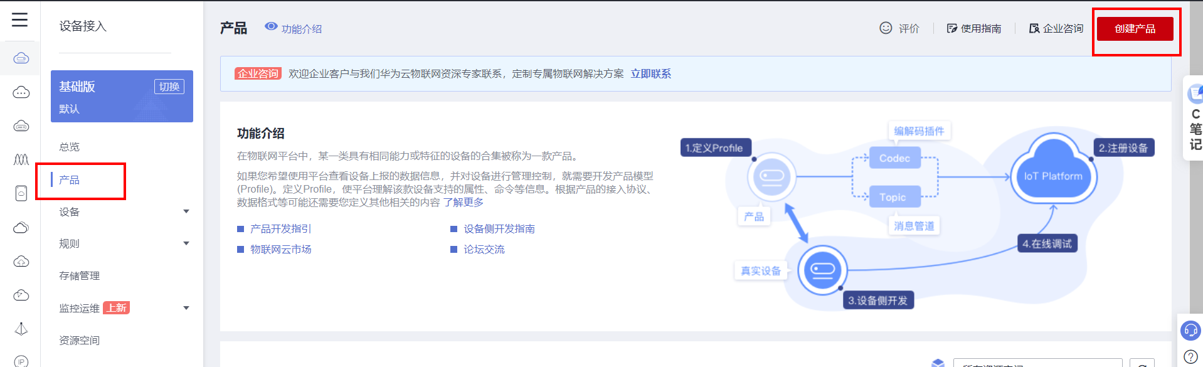Click the 上新 badge
The image size is (1203, 367).
117,307
